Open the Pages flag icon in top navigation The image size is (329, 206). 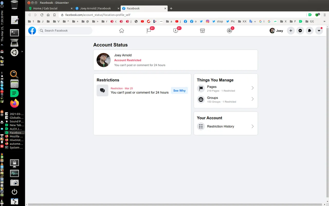click(149, 31)
